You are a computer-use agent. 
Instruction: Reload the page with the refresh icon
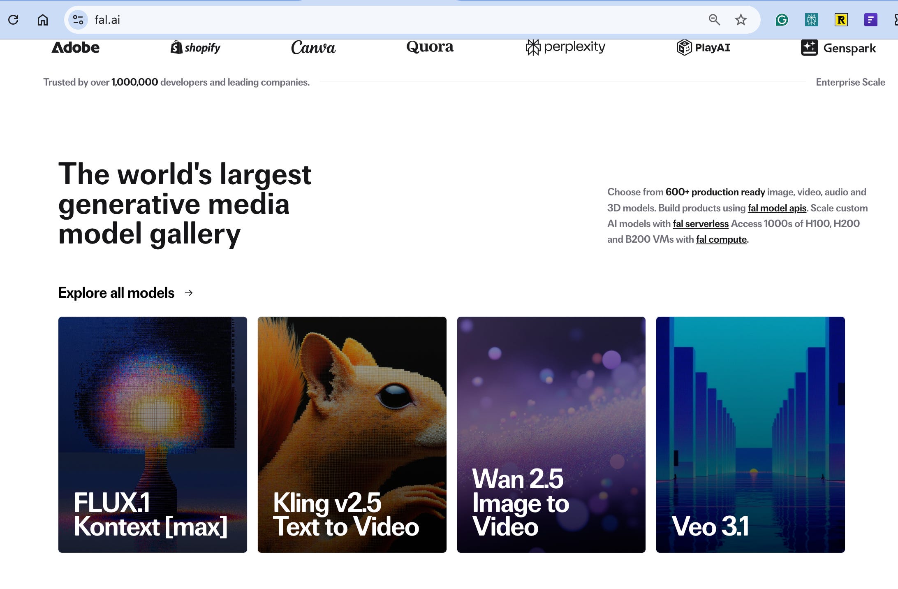(13, 20)
